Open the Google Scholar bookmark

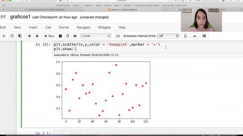63,5
